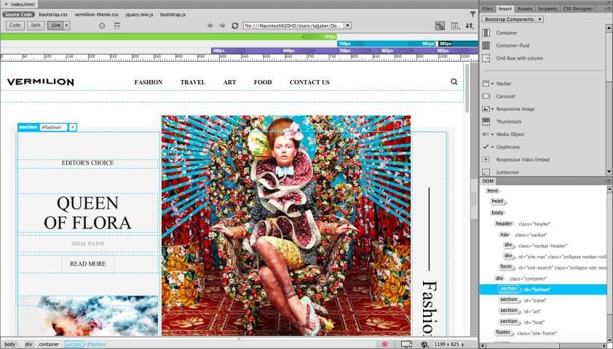Click the red error indicator in status bar
This screenshot has width=613, height=349.
click(385, 344)
